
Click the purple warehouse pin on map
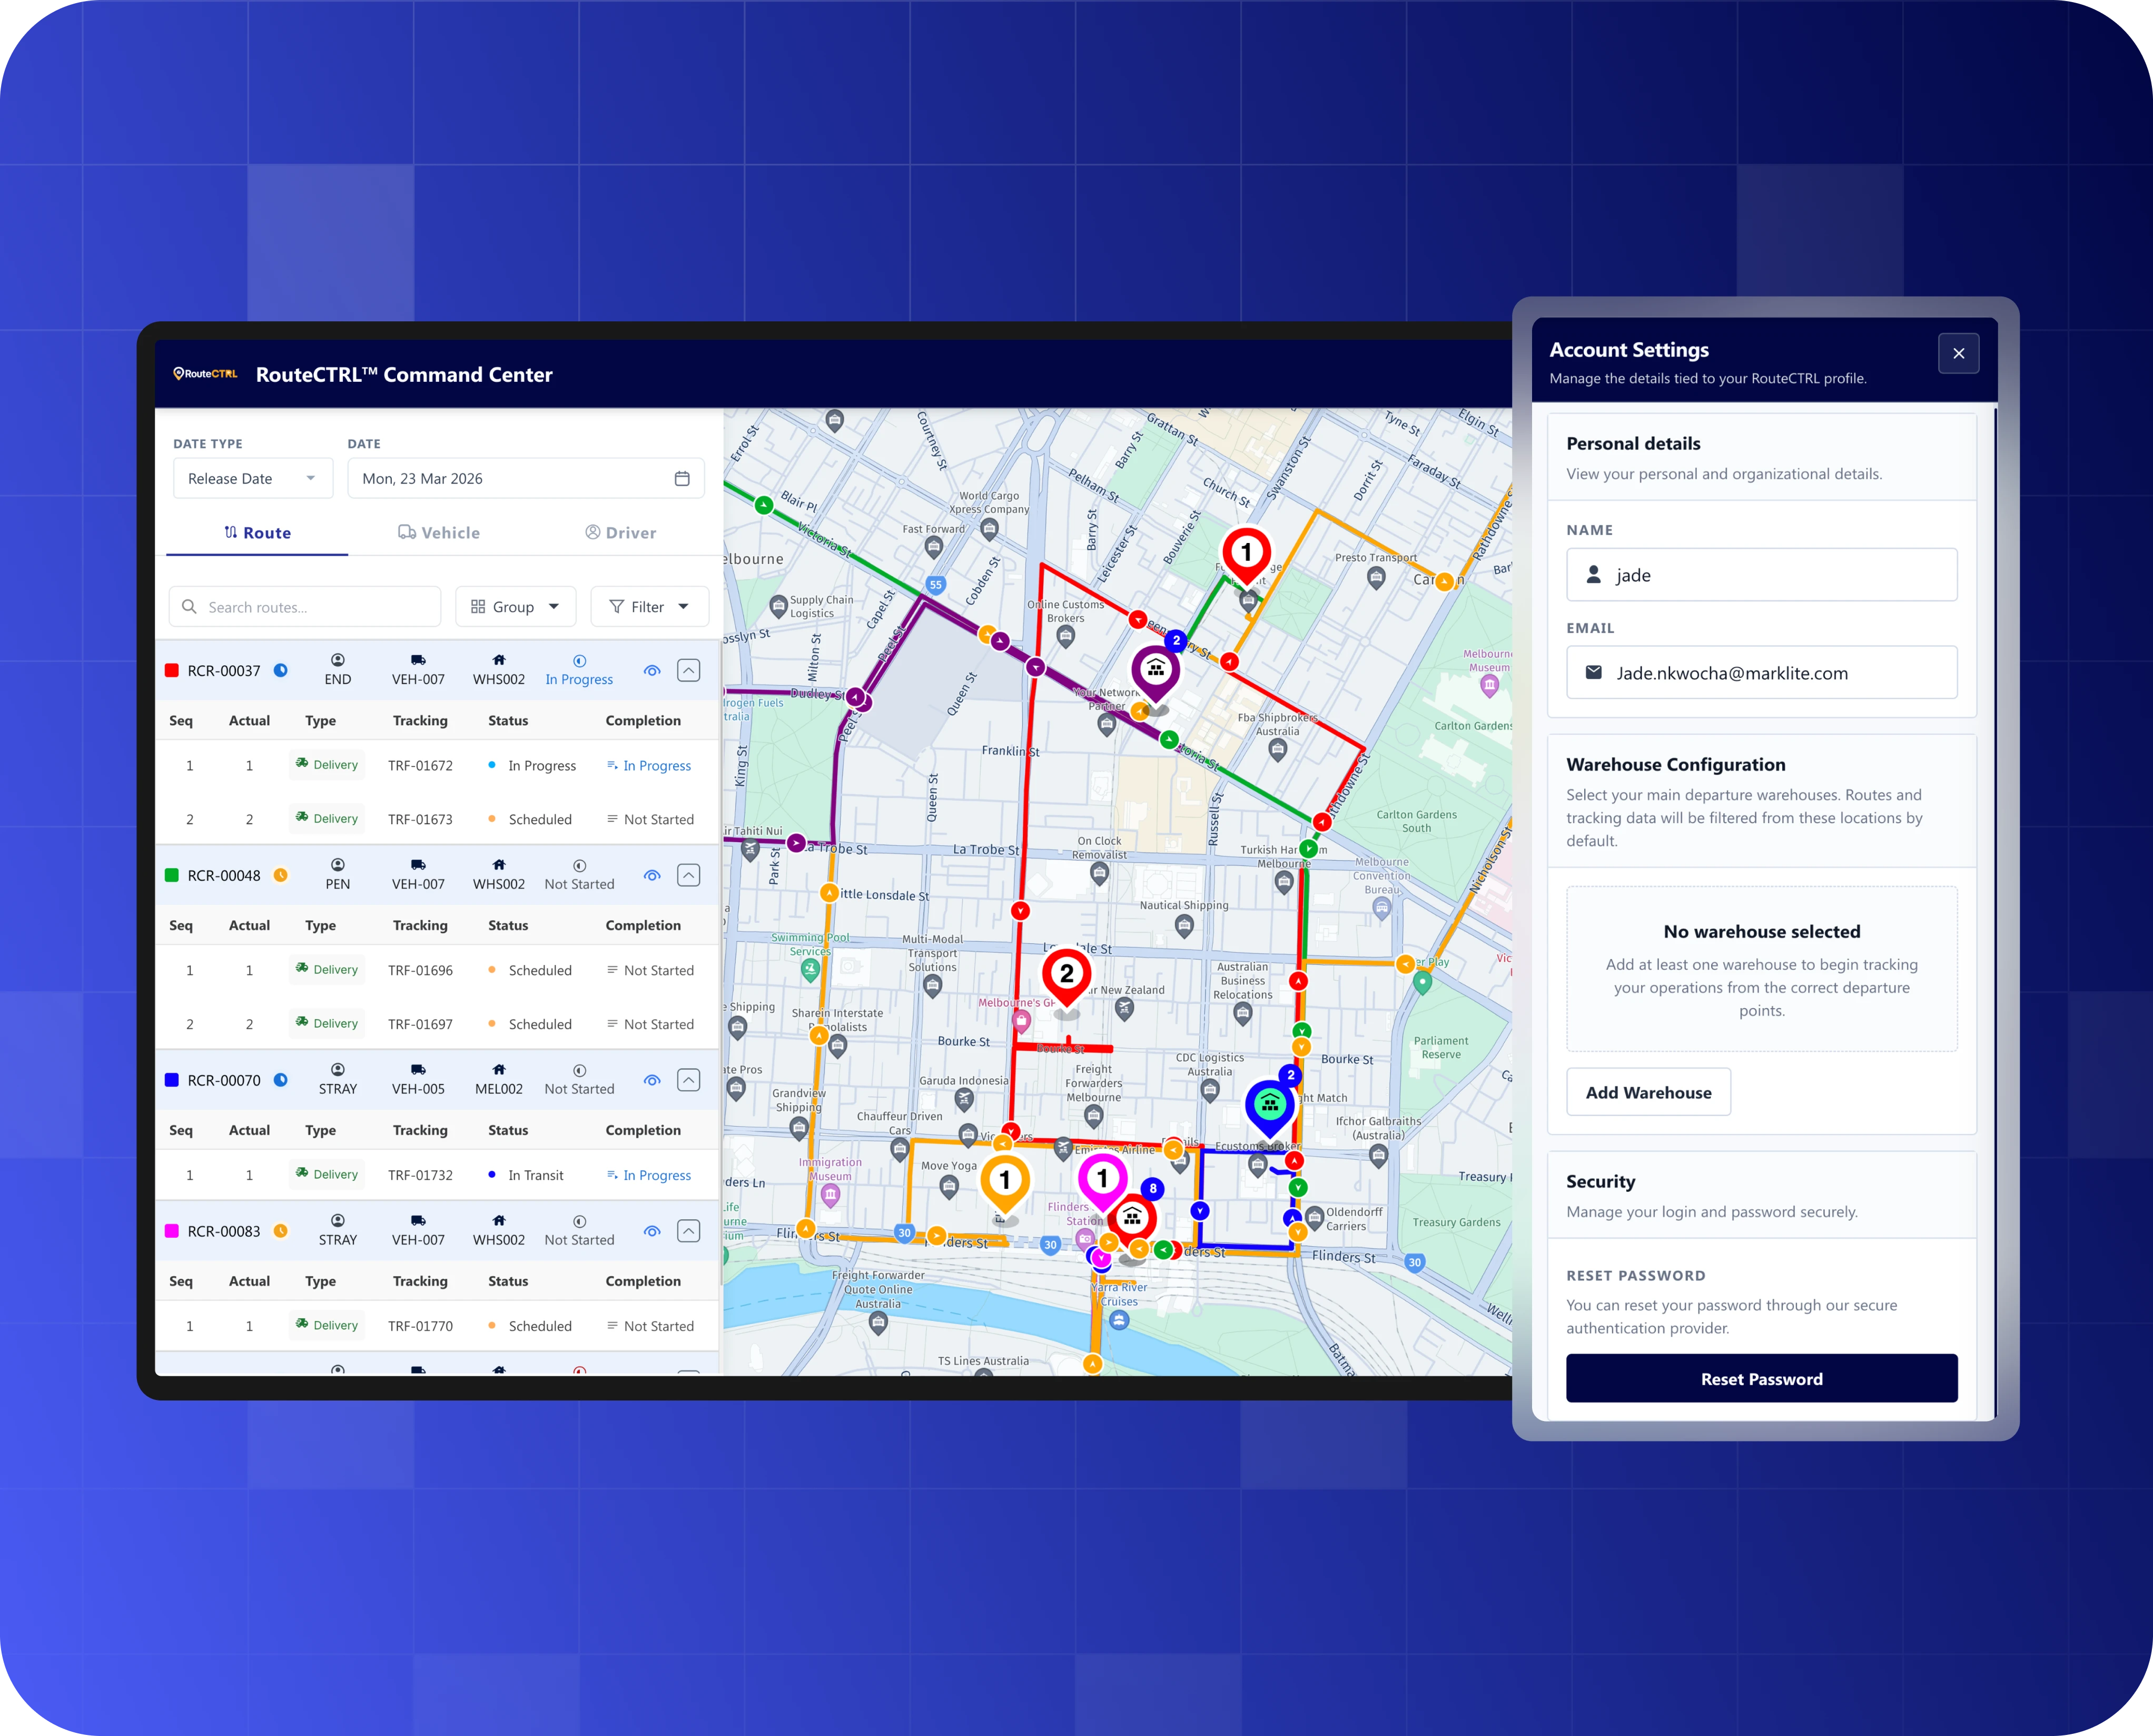1156,673
